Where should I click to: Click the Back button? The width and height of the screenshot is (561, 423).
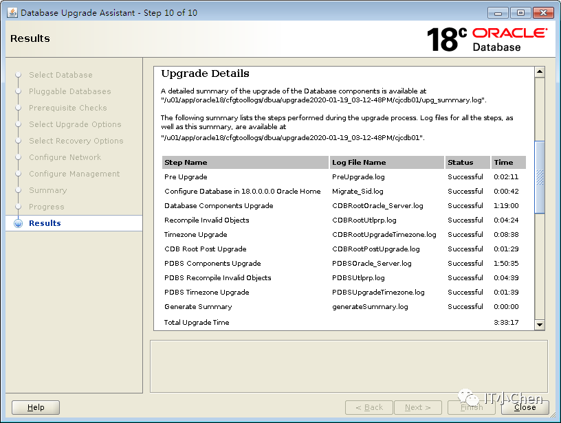click(x=369, y=407)
